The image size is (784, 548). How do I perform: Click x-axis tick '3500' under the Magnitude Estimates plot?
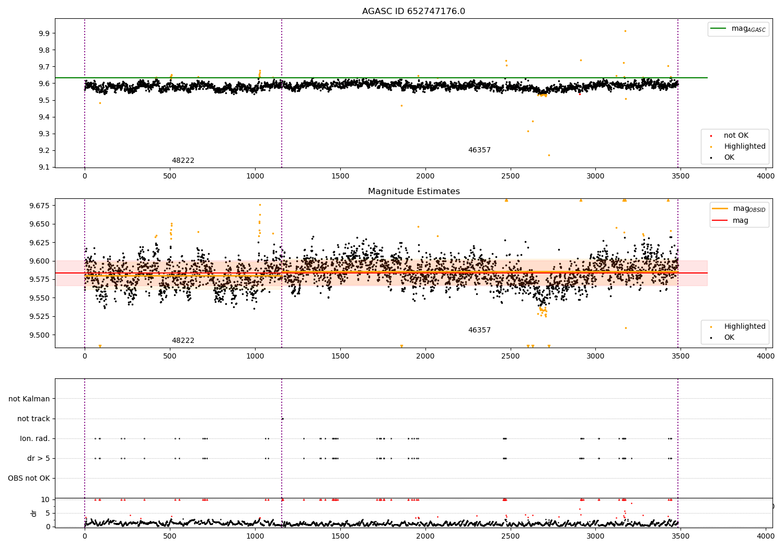[x=681, y=356]
